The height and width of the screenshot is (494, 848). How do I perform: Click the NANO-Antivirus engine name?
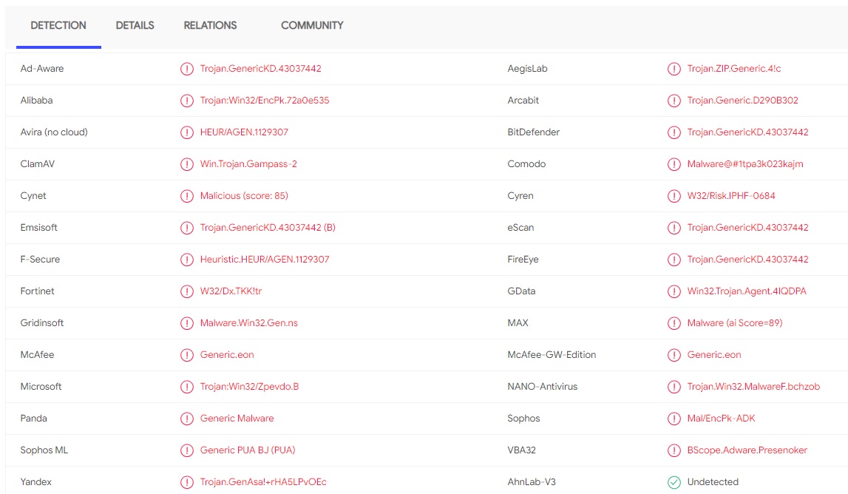coord(542,387)
